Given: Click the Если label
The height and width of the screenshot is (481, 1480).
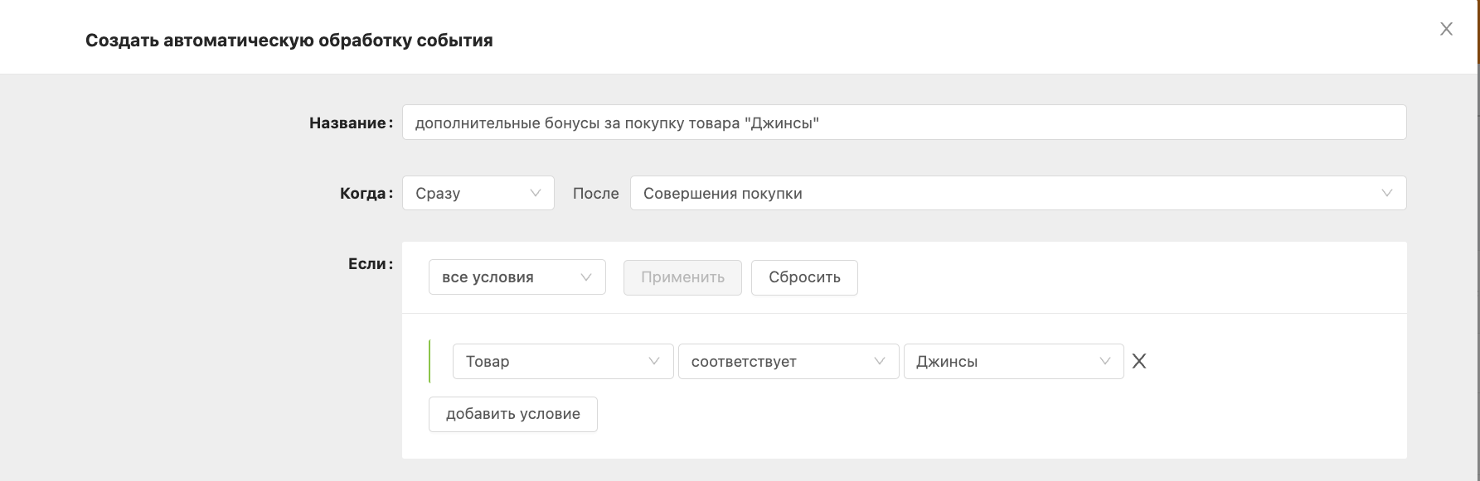Looking at the screenshot, I should [x=371, y=264].
